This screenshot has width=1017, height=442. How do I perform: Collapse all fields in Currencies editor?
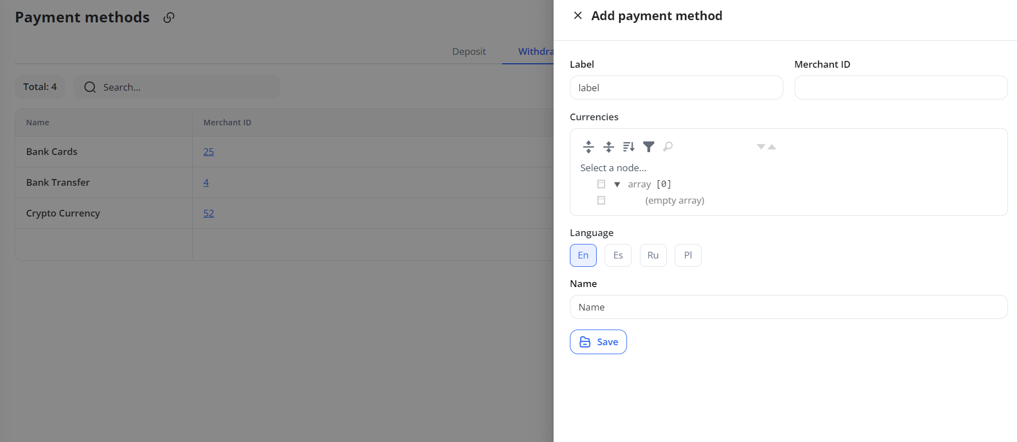pyautogui.click(x=609, y=147)
